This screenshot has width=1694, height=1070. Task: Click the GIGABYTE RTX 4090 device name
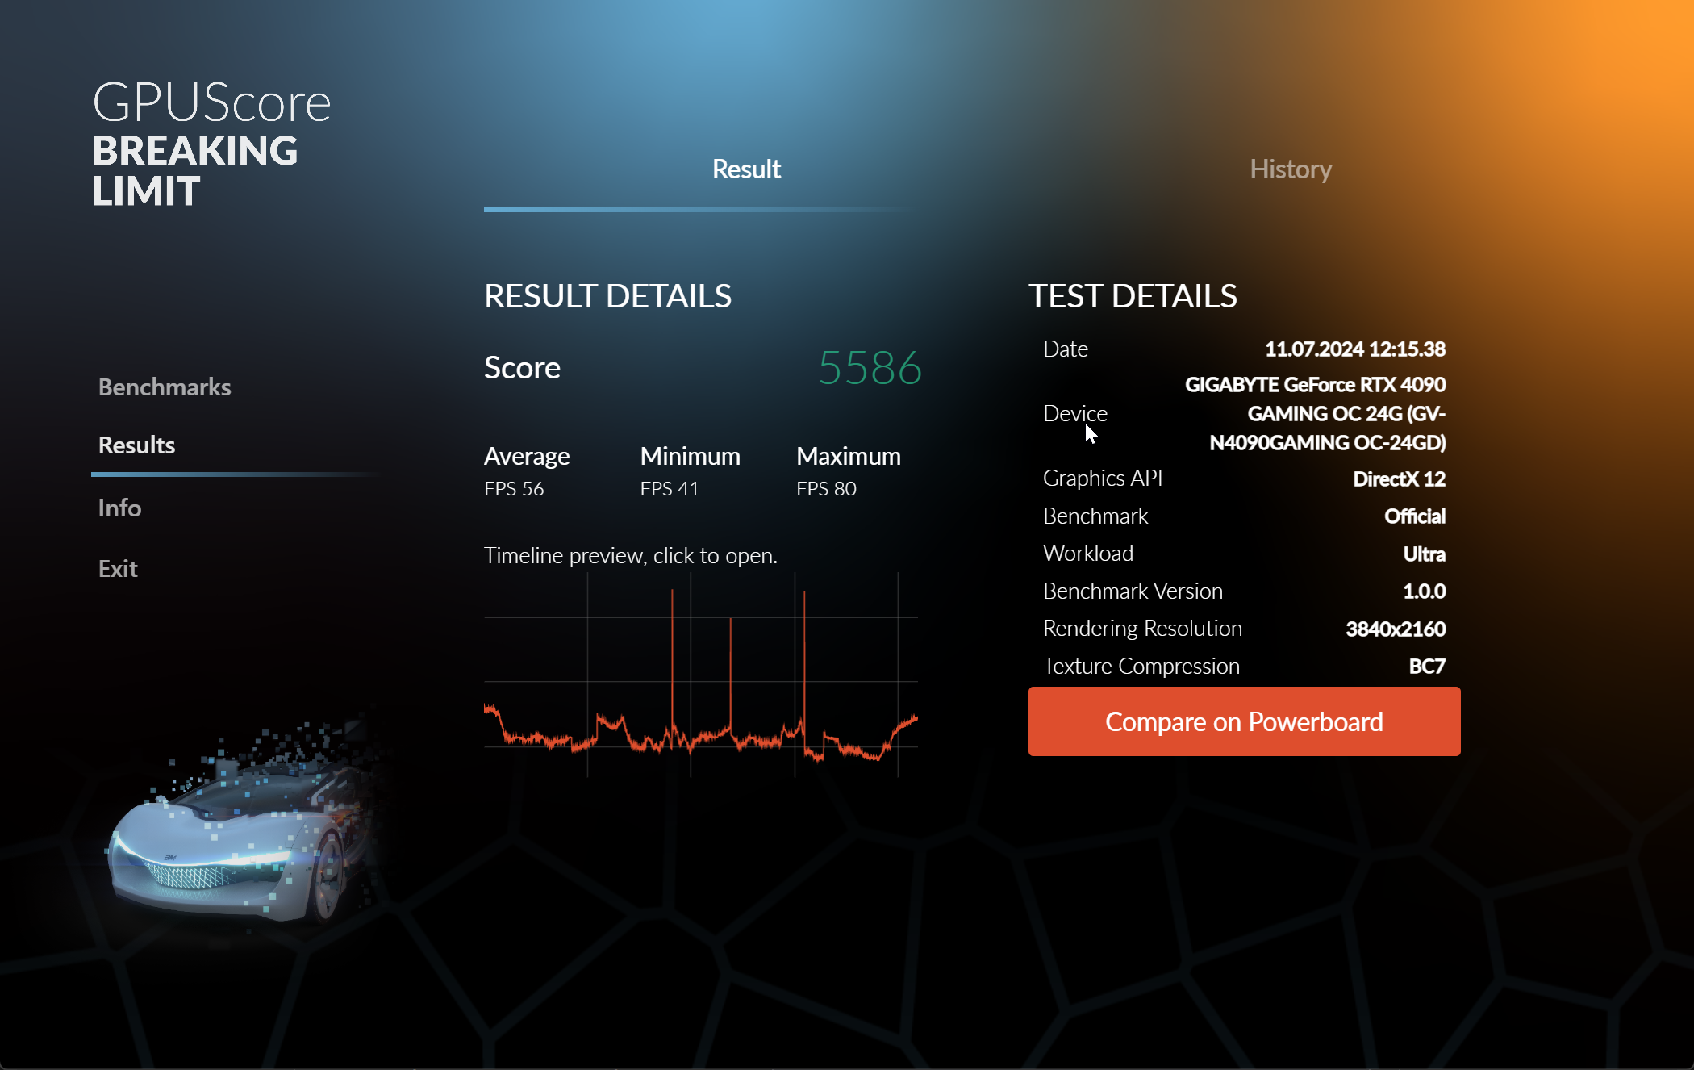point(1316,413)
